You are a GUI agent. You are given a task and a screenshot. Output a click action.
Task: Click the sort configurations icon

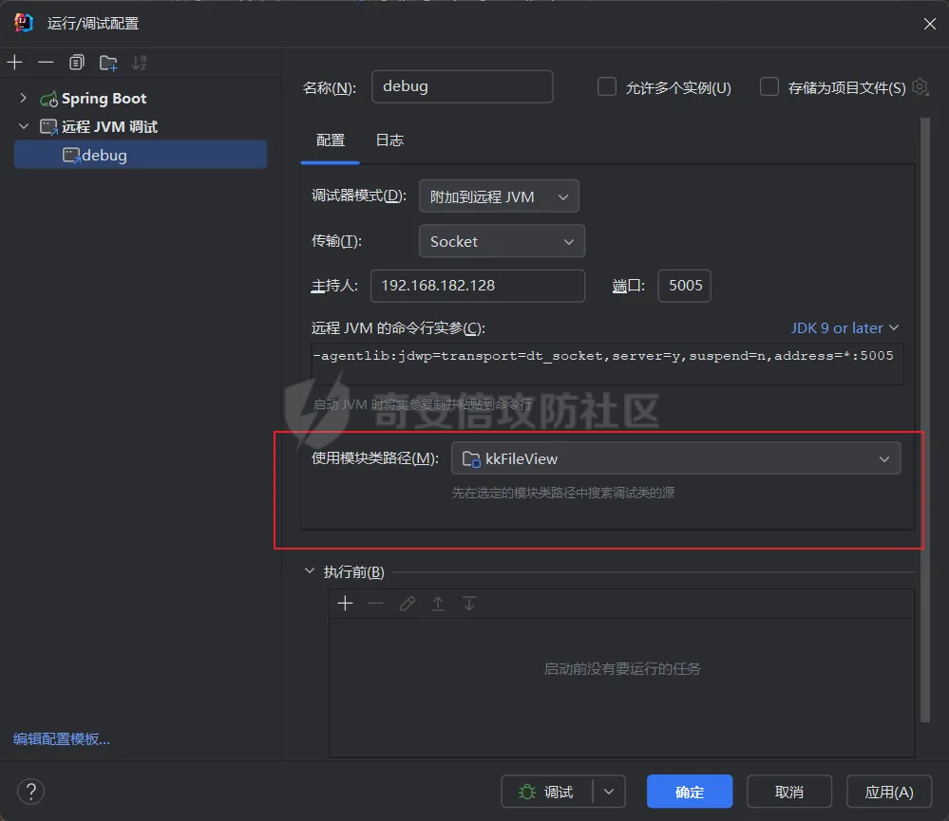140,63
